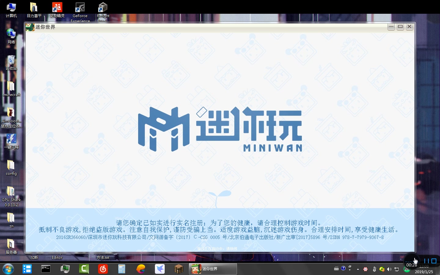440x275 pixels.
Task: Select the GPU Shark 0.9.10.2 folder
Action: 11,196
